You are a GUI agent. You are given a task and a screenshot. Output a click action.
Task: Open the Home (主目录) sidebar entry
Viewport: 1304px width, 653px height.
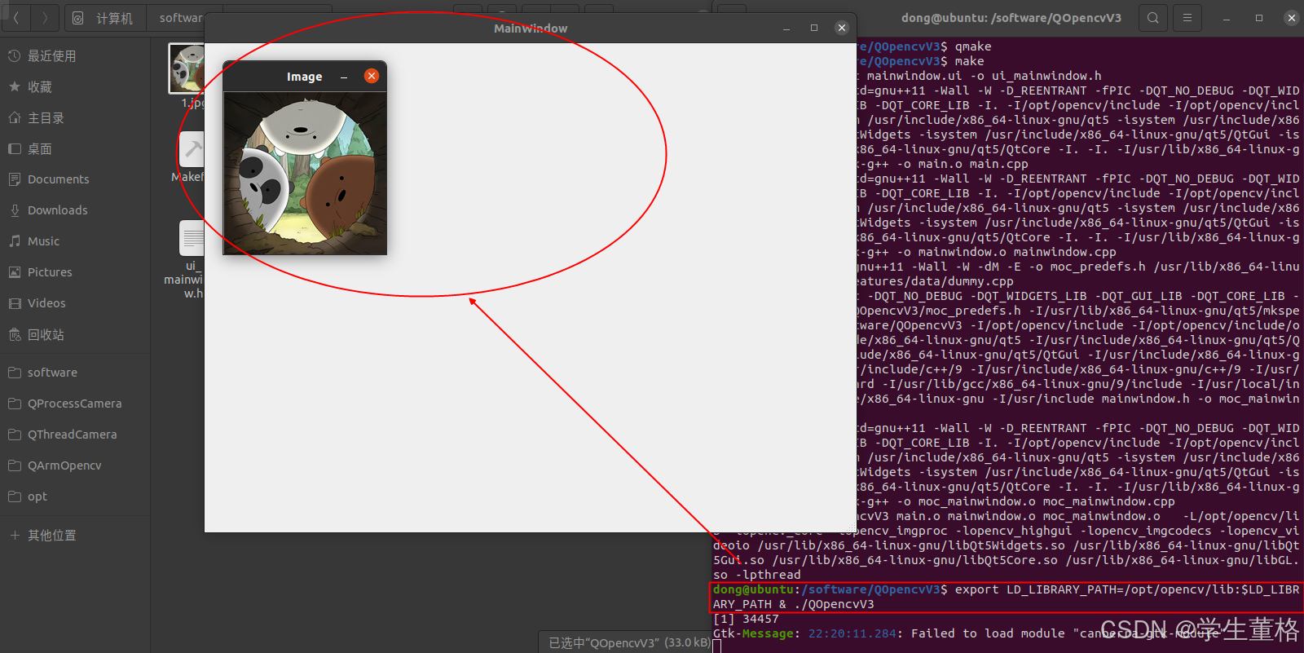tap(75, 118)
